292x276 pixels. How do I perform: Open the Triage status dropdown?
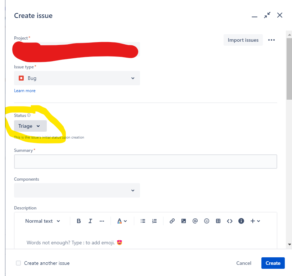[30, 126]
